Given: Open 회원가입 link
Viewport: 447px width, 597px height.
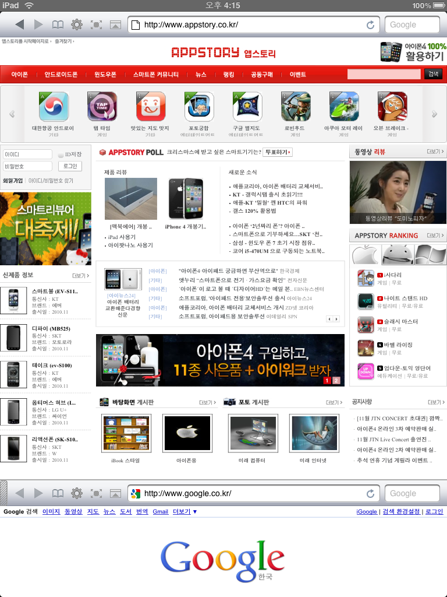Looking at the screenshot, I should pyautogui.click(x=13, y=181).
